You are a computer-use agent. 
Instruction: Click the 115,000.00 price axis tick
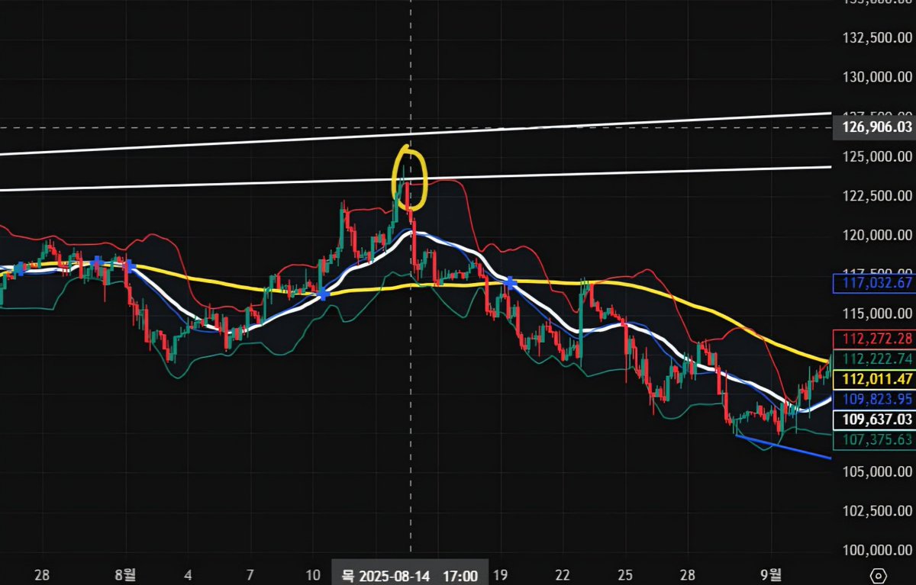click(x=878, y=314)
